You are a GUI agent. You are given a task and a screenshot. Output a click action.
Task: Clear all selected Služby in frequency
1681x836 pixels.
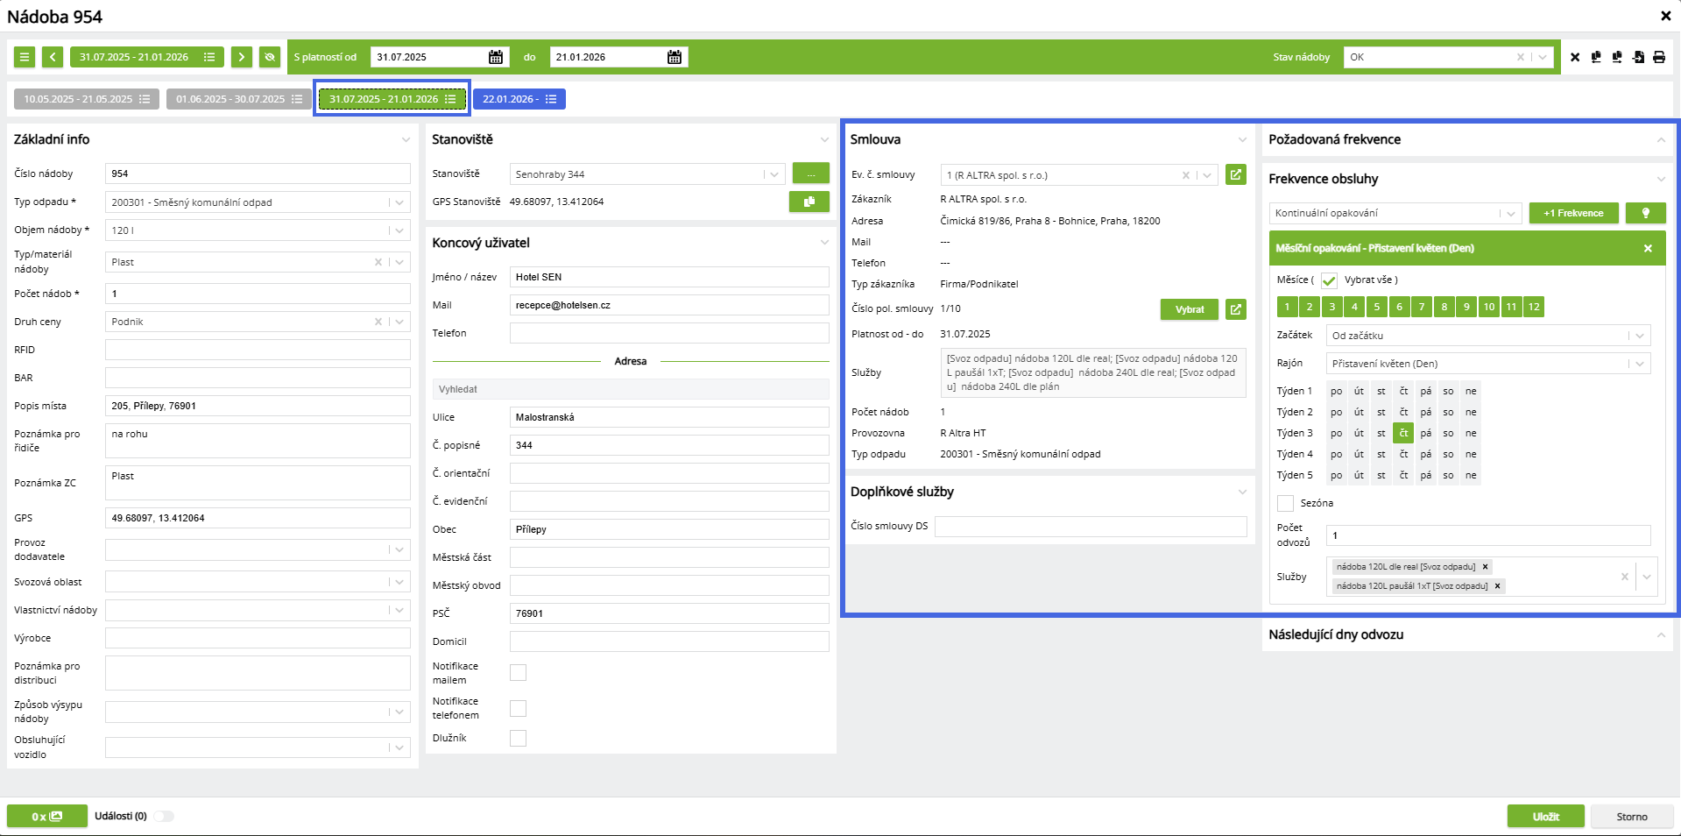pos(1625,577)
